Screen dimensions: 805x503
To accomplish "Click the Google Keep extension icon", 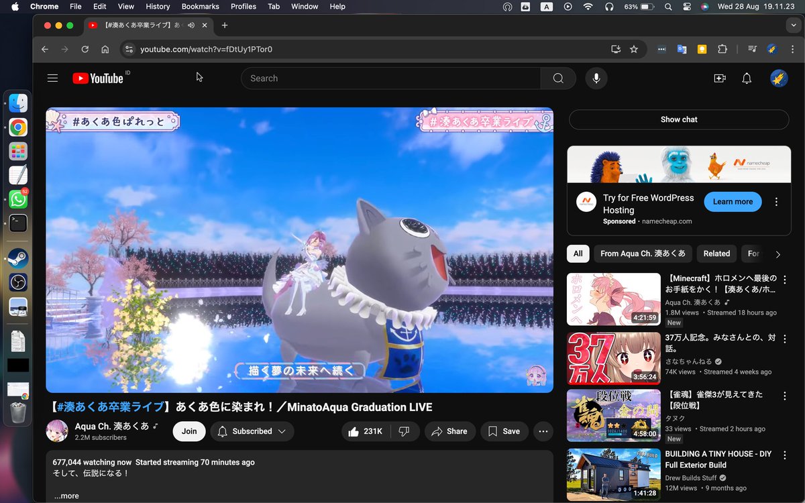I will [701, 49].
